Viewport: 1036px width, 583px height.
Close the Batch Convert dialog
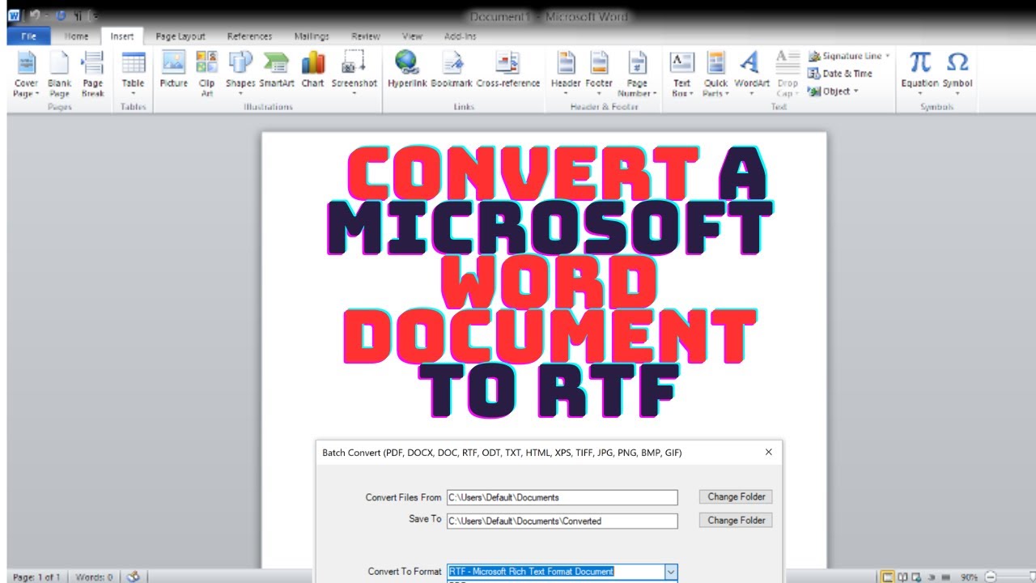tap(768, 453)
